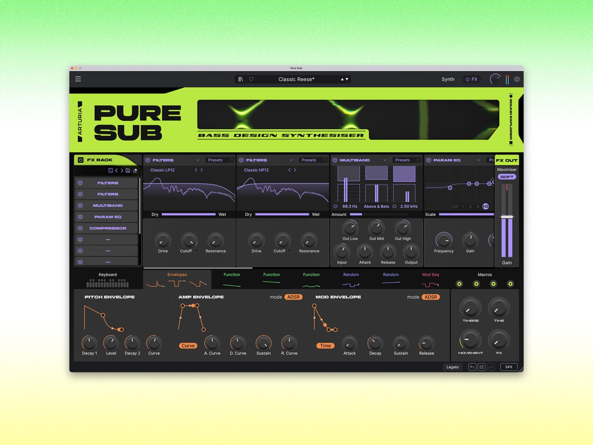Switch to the Synth view
This screenshot has width=593, height=445.
[448, 79]
